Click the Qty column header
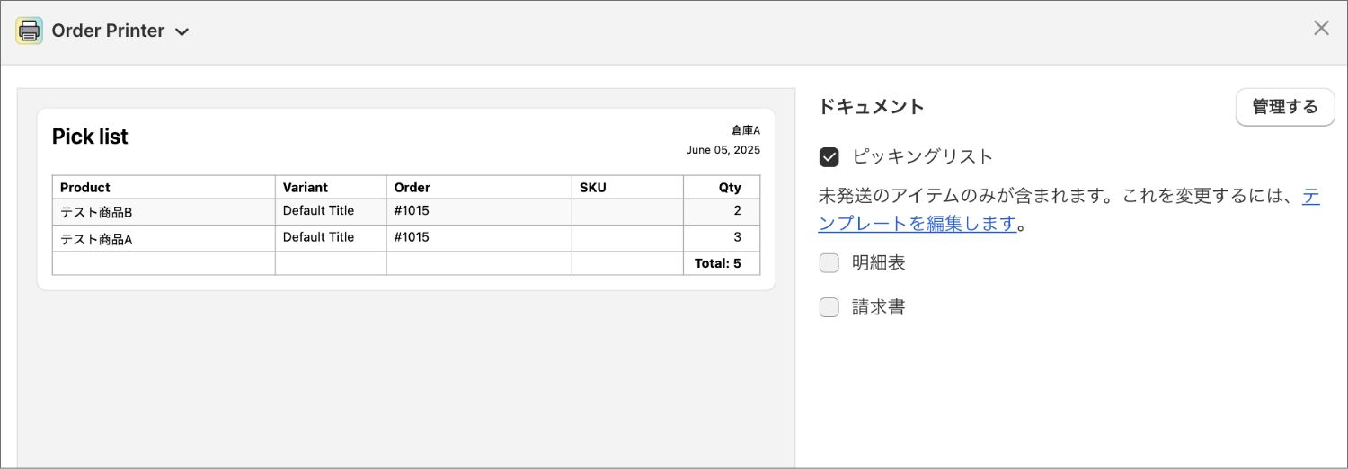 (730, 188)
